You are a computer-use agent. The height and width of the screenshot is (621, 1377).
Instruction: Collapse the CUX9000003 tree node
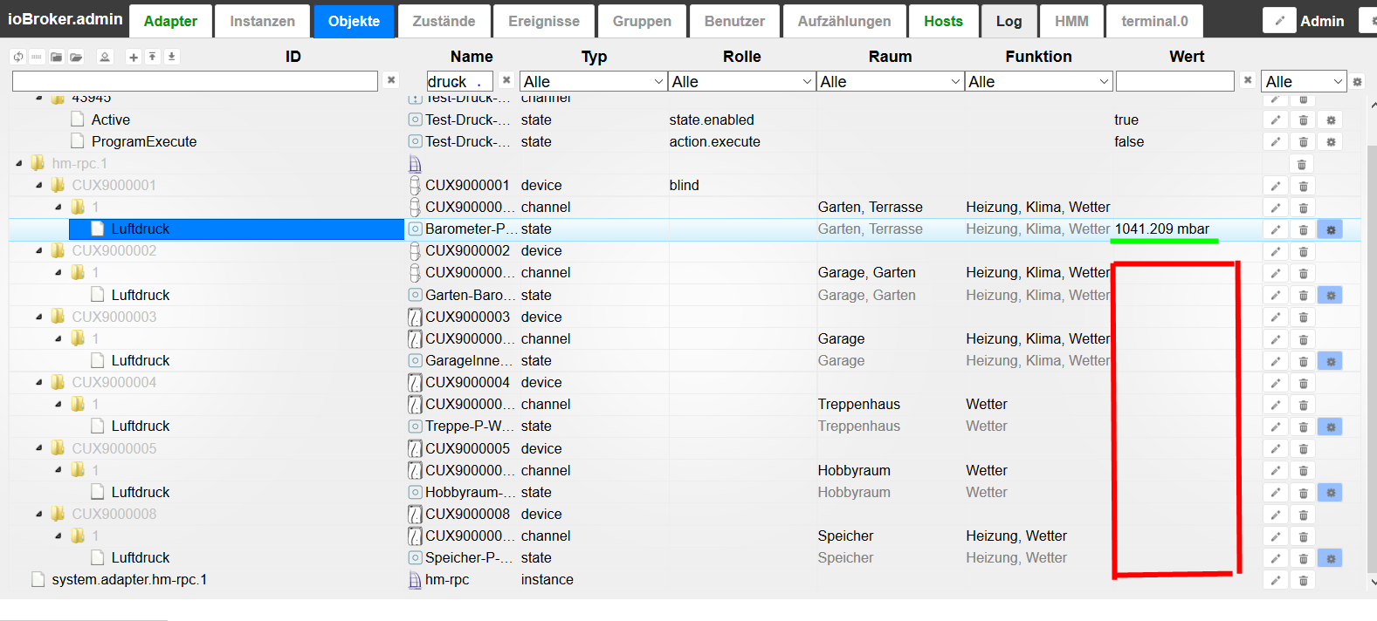tap(39, 317)
